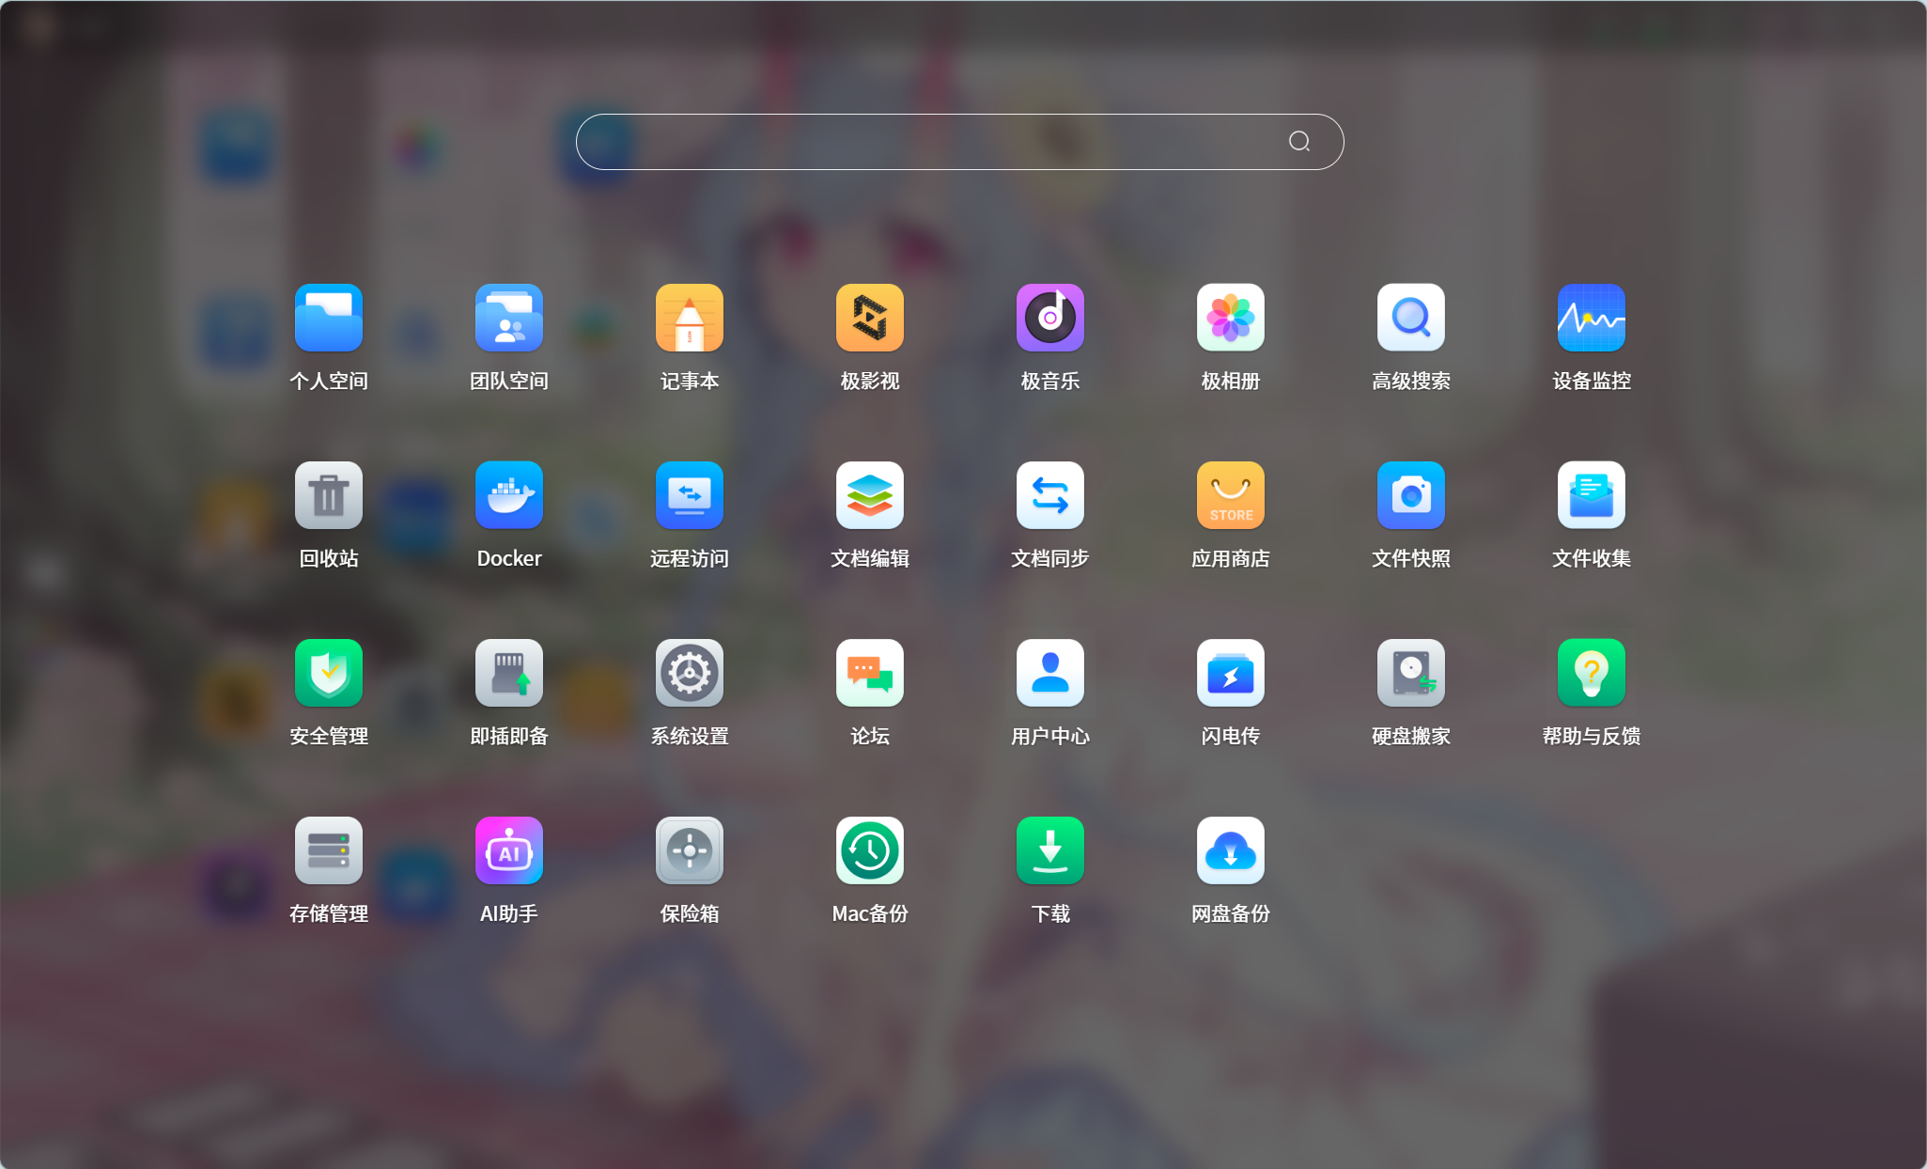Open the 记事本 notepad app
Screen dimensions: 1927x1169
click(x=689, y=318)
